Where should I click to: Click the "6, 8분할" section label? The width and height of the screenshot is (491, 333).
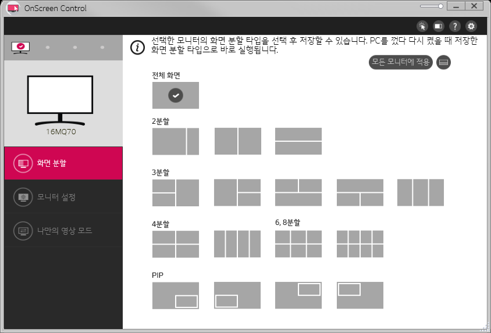coord(288,223)
